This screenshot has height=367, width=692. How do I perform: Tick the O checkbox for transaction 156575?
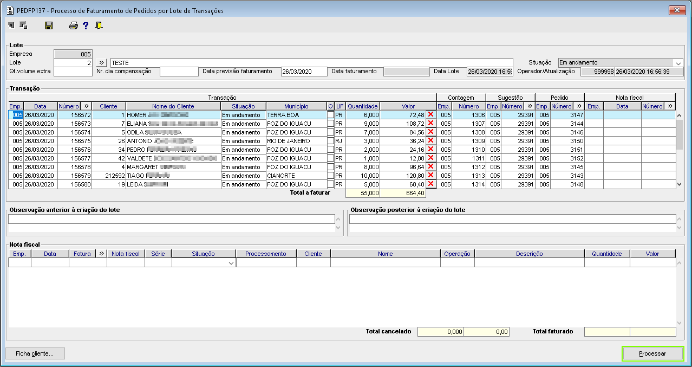pos(330,141)
